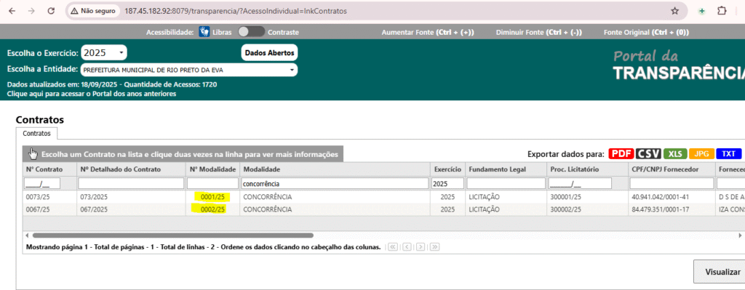The height and width of the screenshot is (290, 745).
Task: Export the contracts as TXT
Action: (x=728, y=154)
